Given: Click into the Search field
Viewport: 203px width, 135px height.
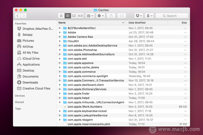Looking at the screenshot, I should click(x=172, y=16).
